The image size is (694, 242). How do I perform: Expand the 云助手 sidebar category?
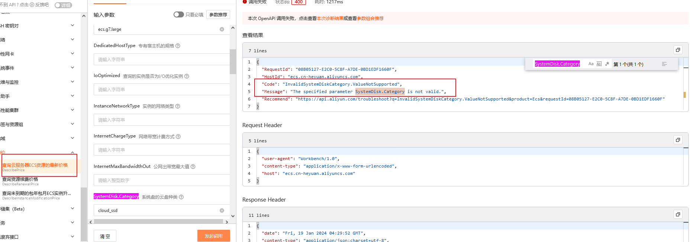(x=72, y=96)
